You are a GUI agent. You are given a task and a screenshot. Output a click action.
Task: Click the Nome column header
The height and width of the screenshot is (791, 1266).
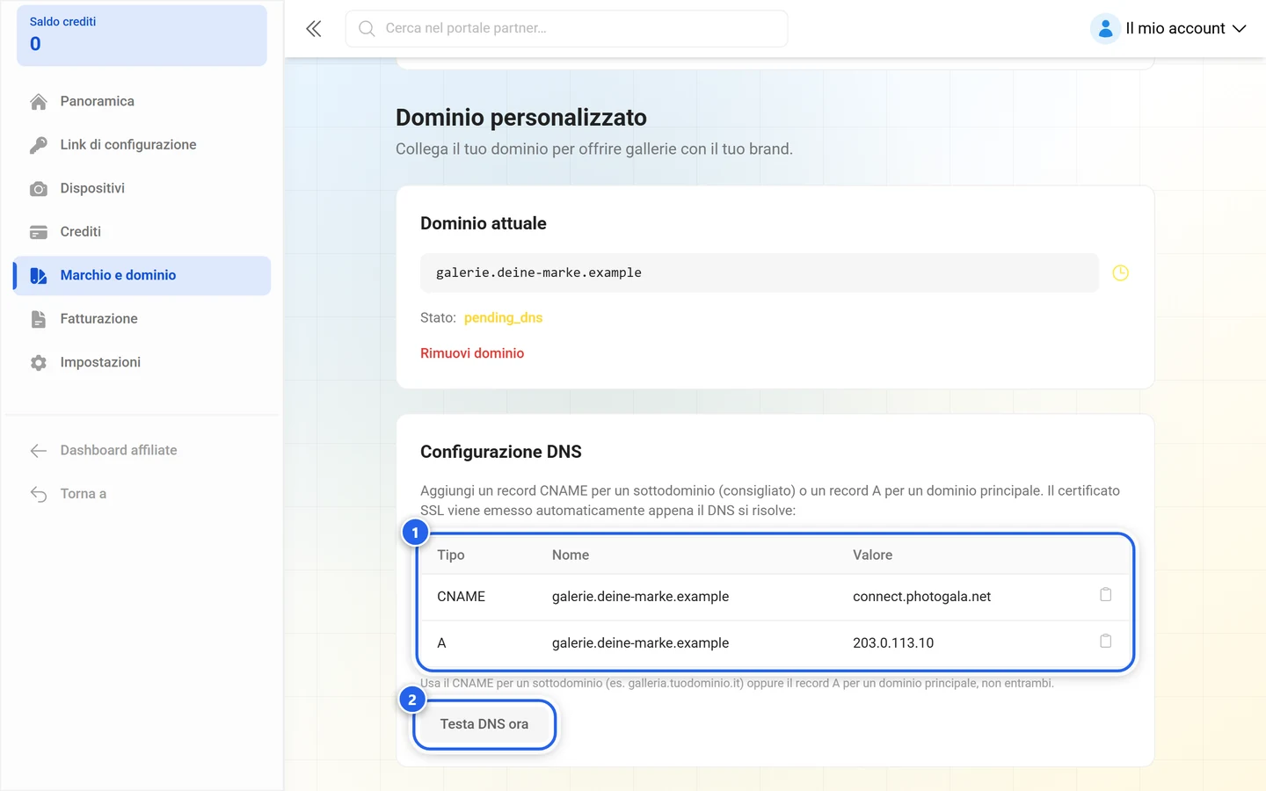tap(571, 555)
